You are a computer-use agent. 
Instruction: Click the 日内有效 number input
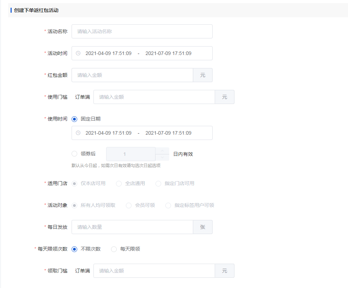(131, 154)
